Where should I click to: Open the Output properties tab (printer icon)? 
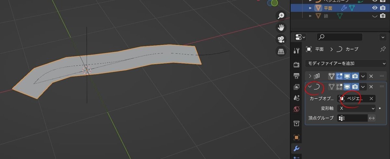296,75
